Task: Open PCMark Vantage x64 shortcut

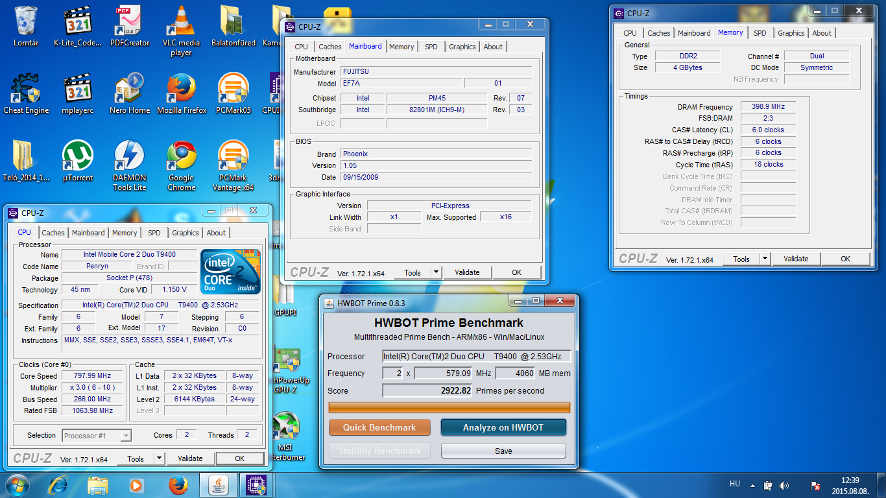Action: pos(233,165)
